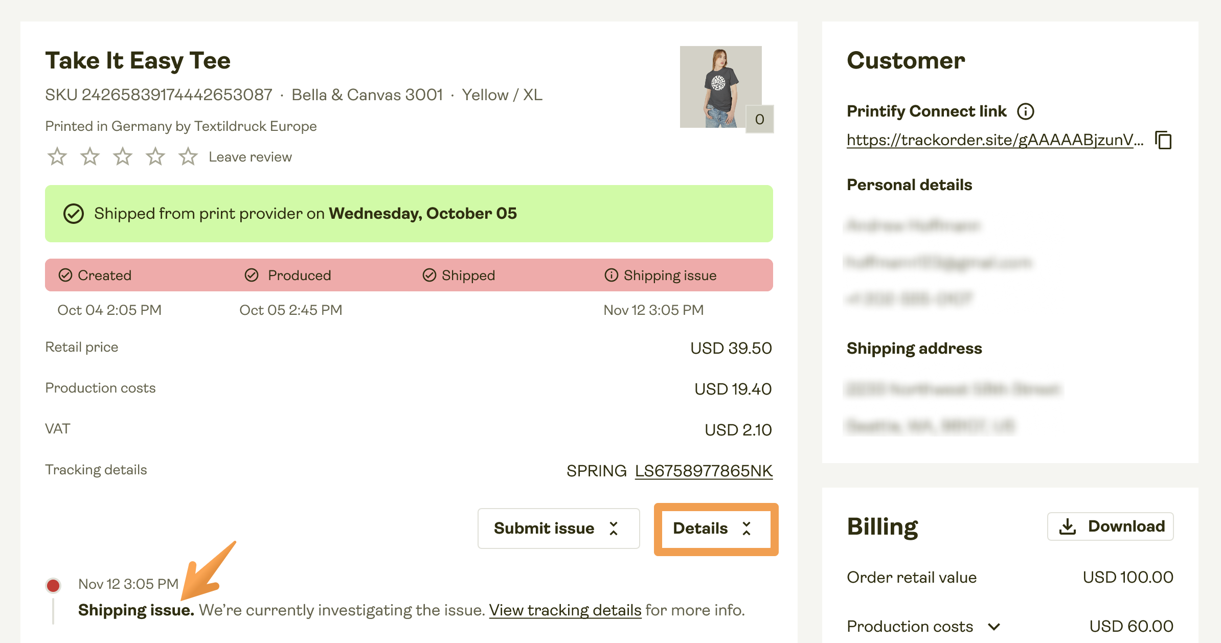Click the red timeline dot marker
1221x643 pixels.
53,585
